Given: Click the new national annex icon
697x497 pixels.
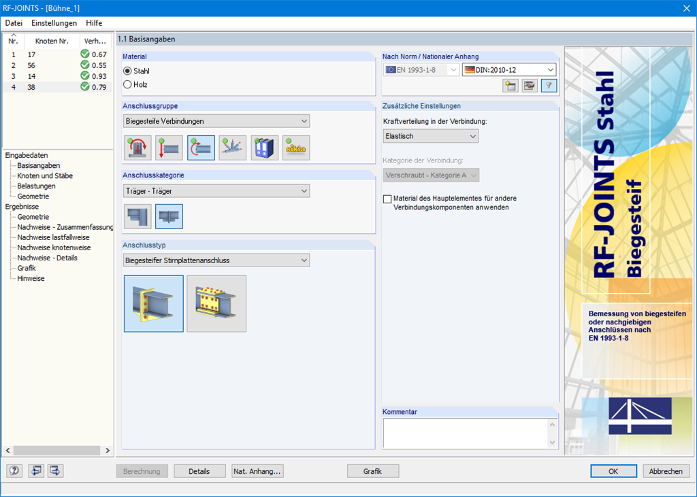Looking at the screenshot, I should coord(510,86).
